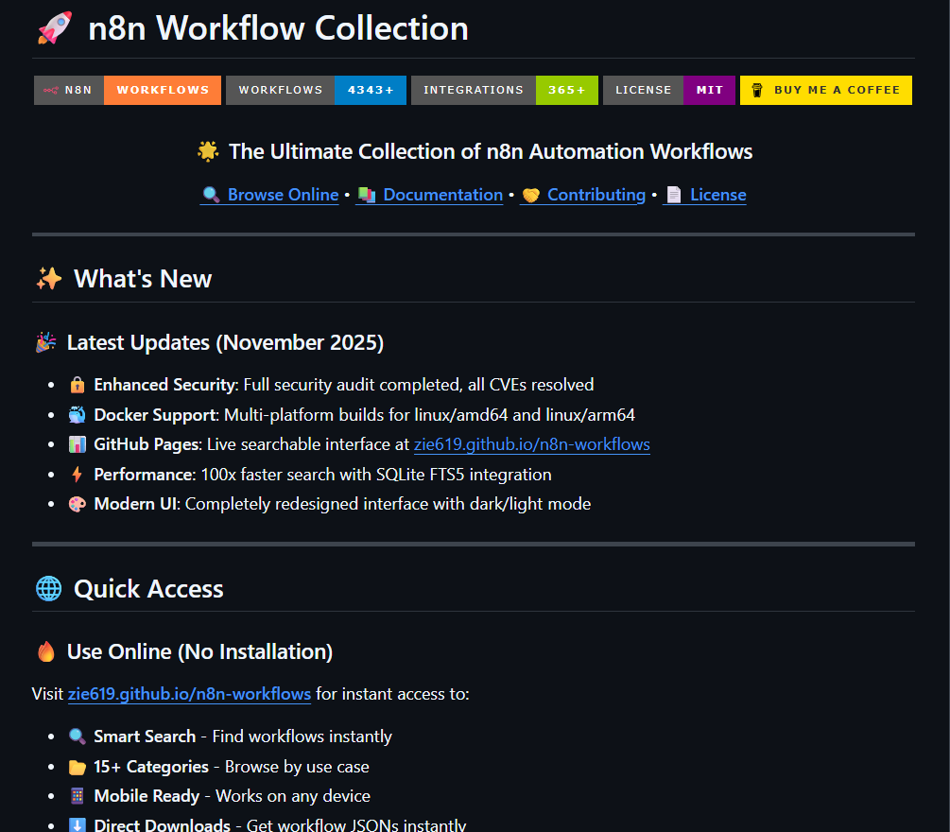Click the flame icon beside Use Online
950x832 pixels.
(46, 651)
